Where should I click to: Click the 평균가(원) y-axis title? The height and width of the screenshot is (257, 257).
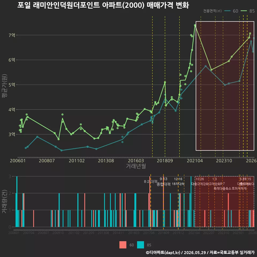5,86
